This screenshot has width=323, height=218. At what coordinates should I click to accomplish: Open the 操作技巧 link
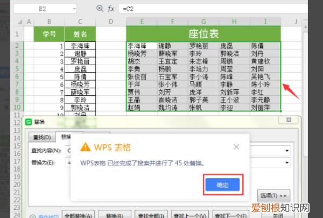click(48, 216)
